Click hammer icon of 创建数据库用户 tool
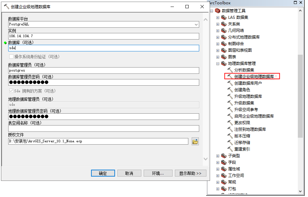The width and height of the screenshot is (308, 197). (x=230, y=83)
